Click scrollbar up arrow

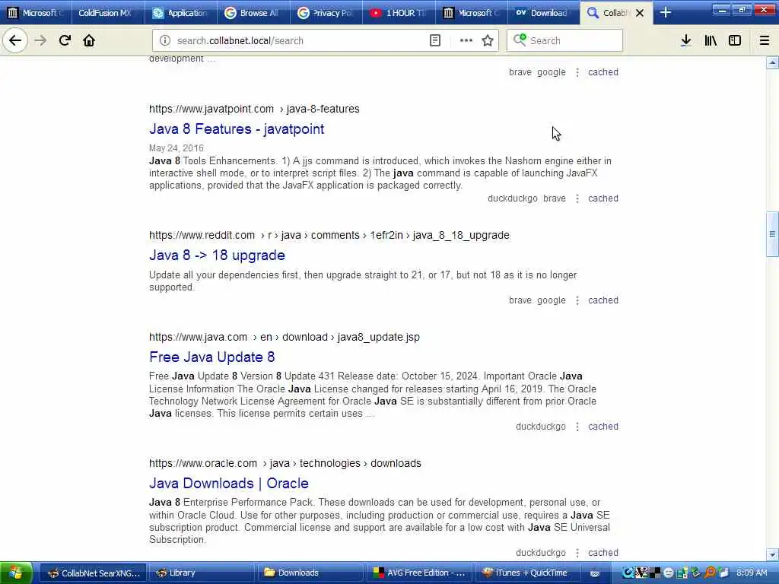(772, 62)
